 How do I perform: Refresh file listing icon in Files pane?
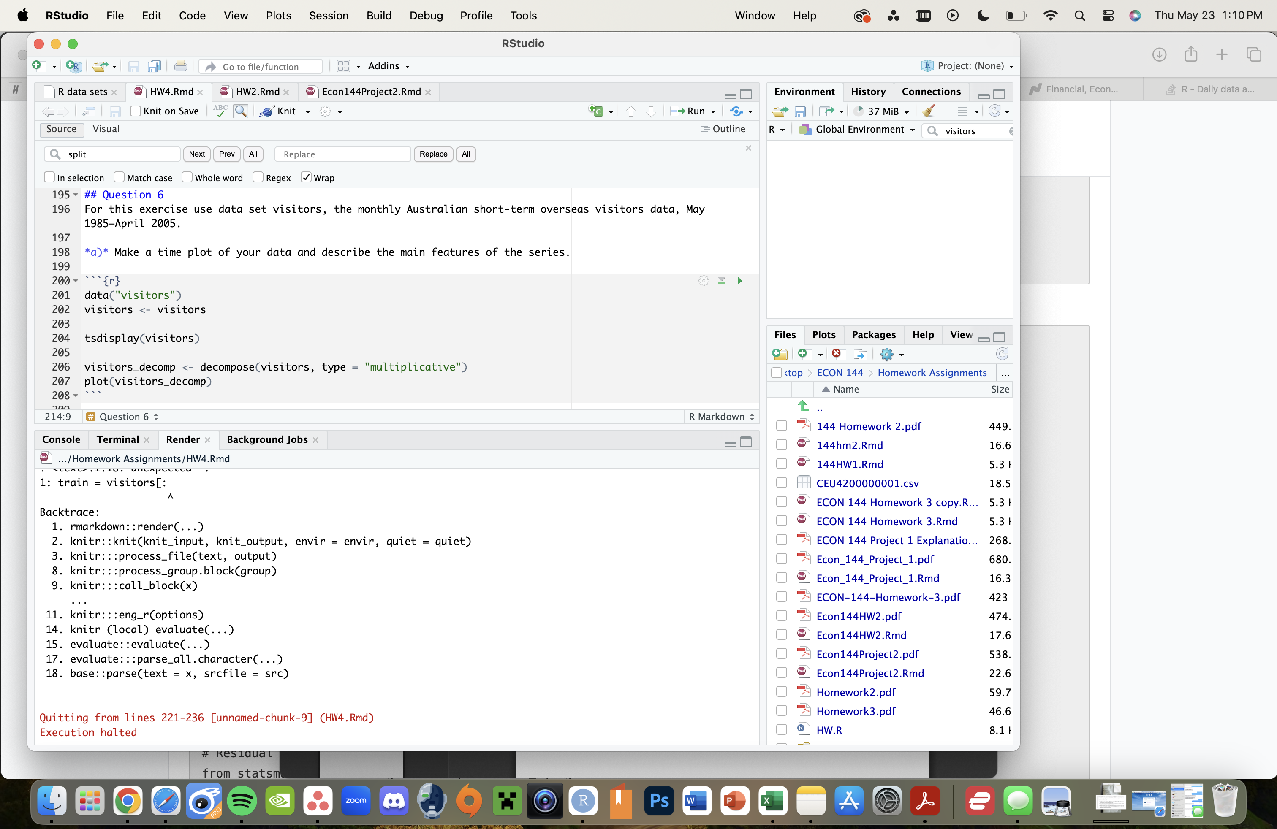(x=1002, y=354)
